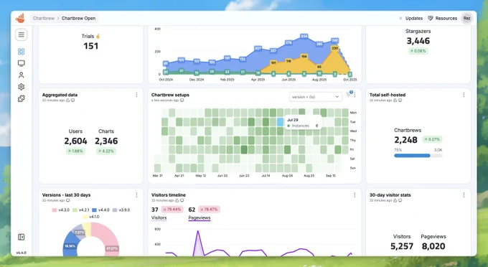Open the Updates link
Image resolution: width=488 pixels, height=267 pixels.
point(414,19)
